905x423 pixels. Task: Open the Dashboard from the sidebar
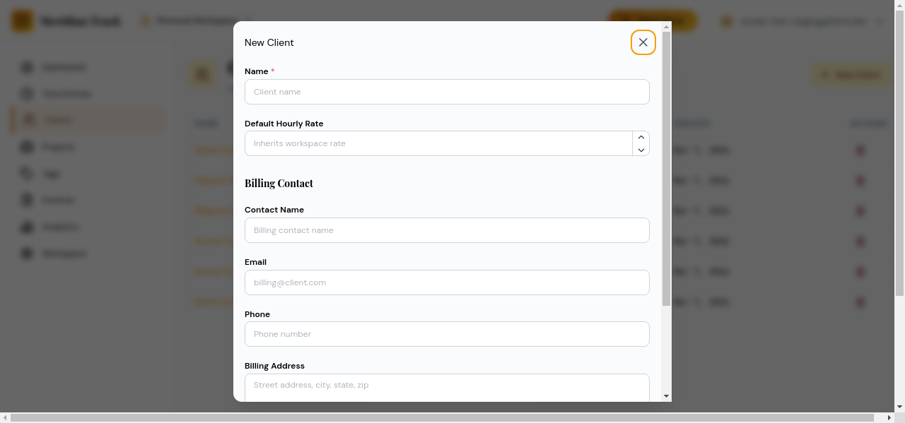tap(26, 66)
